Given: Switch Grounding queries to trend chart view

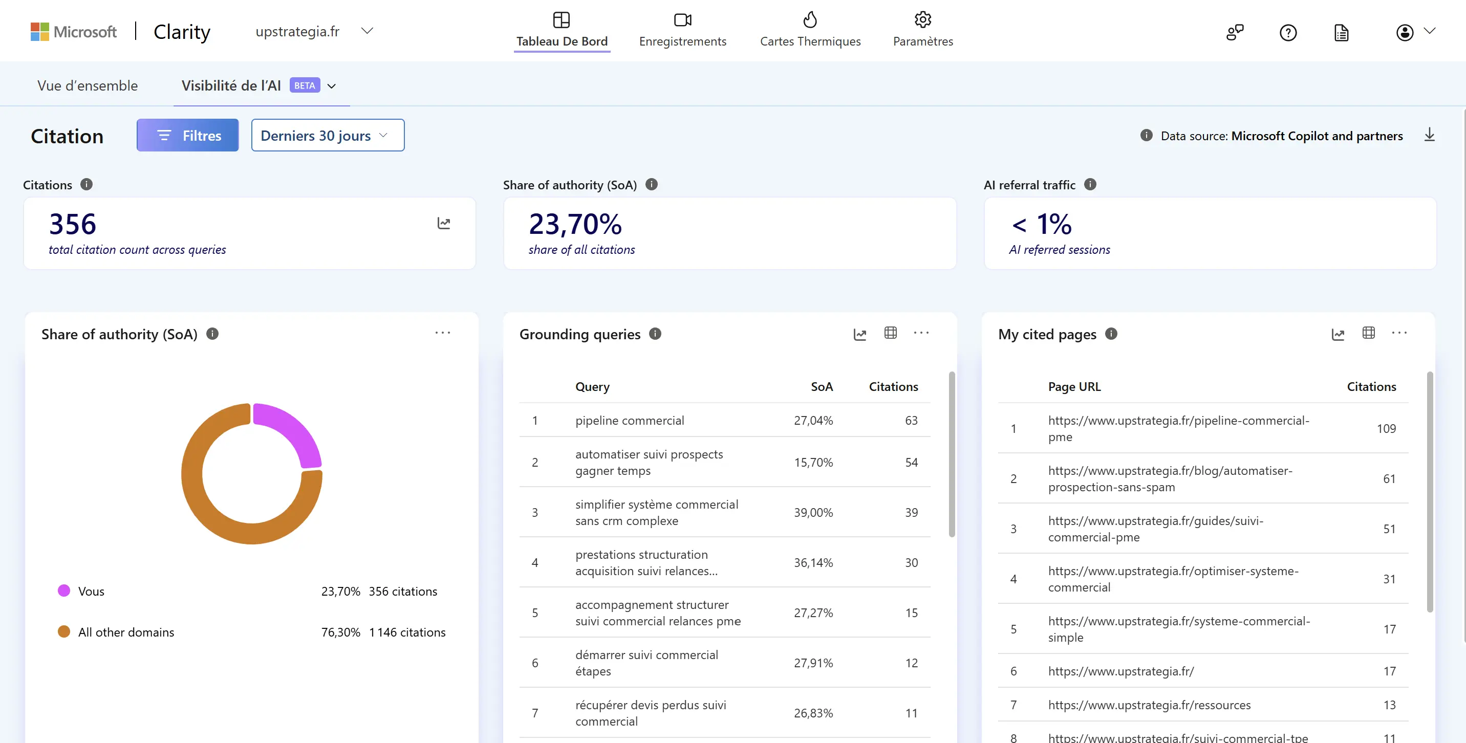Looking at the screenshot, I should coord(860,335).
